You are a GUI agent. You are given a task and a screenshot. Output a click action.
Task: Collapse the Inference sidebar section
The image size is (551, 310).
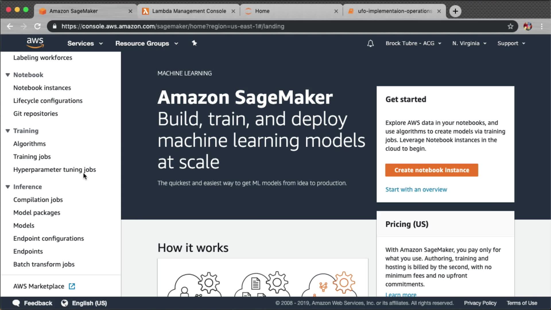[8, 187]
